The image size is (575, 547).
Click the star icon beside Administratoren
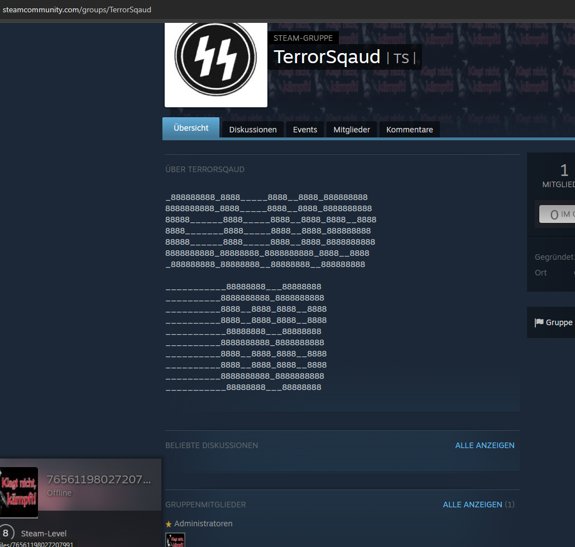169,524
